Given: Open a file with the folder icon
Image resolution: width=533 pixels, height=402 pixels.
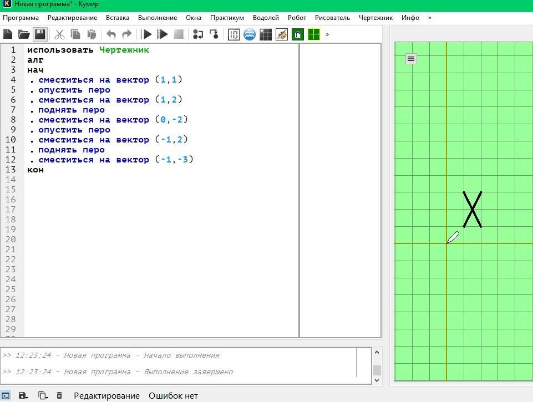Looking at the screenshot, I should pos(23,34).
